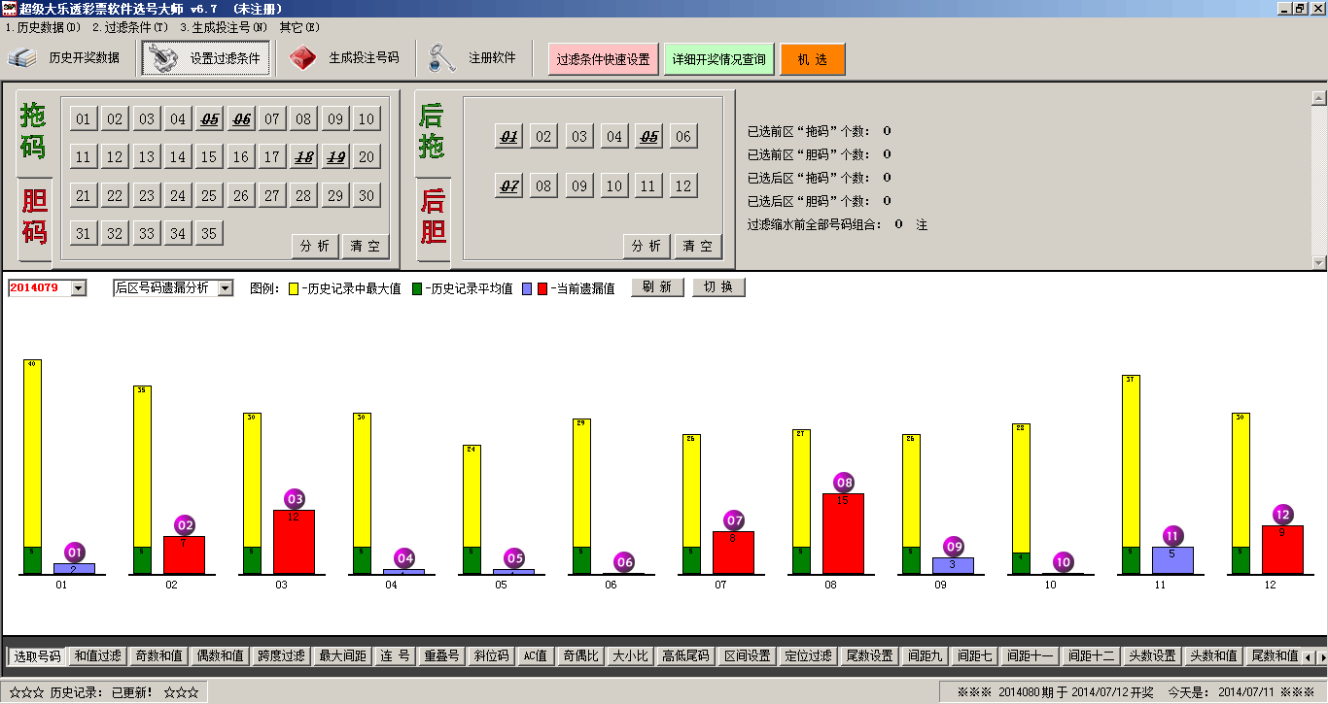Toggle front-zone number 05
The width and height of the screenshot is (1328, 704).
[209, 119]
